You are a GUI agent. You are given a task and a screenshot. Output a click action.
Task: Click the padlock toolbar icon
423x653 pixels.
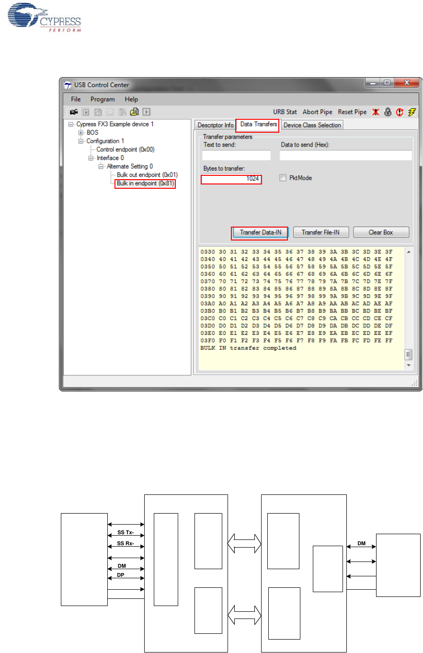388,112
